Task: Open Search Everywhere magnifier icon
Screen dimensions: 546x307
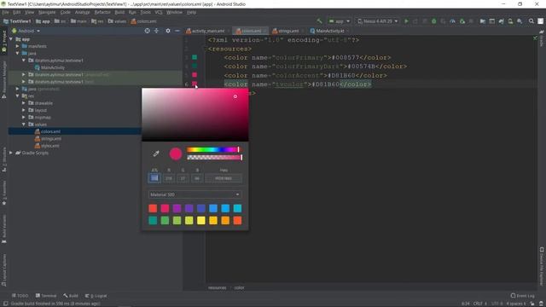Action: (531, 21)
